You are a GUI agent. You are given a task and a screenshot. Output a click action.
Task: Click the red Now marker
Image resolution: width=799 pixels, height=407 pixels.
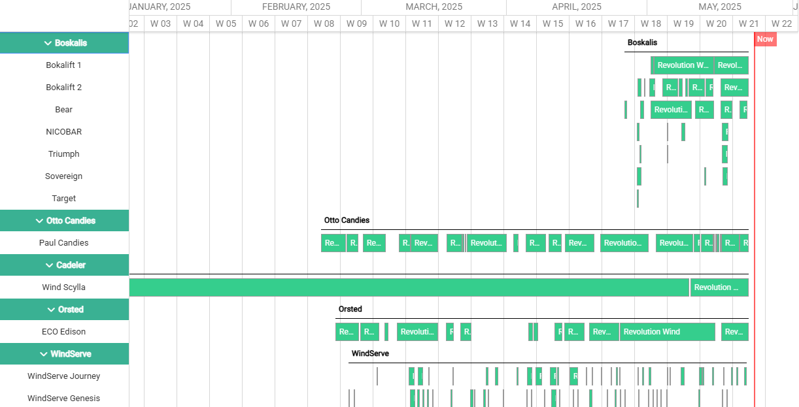(764, 39)
